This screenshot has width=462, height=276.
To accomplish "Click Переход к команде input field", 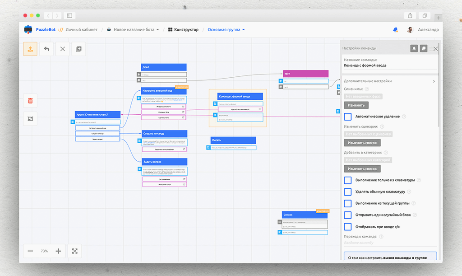I will tap(390, 243).
